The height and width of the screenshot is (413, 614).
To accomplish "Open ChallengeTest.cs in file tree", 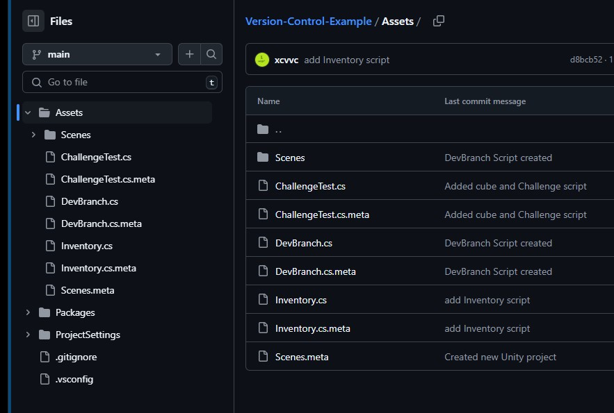I will [96, 157].
